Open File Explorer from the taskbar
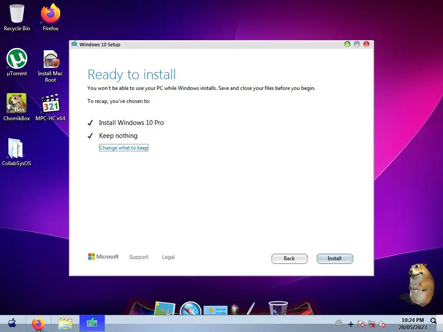The image size is (443, 332). (65, 323)
